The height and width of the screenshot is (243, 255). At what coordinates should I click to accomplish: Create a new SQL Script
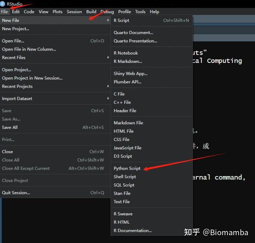coord(152,185)
